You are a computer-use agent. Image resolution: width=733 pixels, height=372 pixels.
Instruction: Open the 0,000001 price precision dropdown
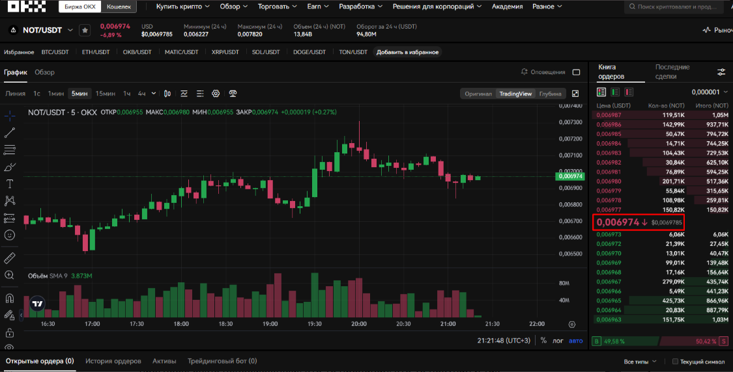coord(710,92)
